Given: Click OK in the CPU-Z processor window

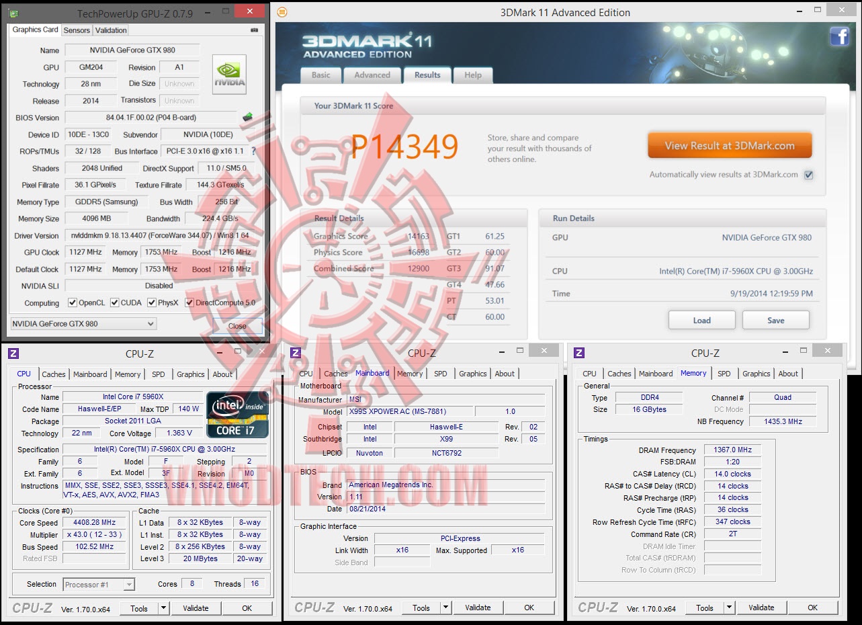Looking at the screenshot, I should tap(247, 608).
